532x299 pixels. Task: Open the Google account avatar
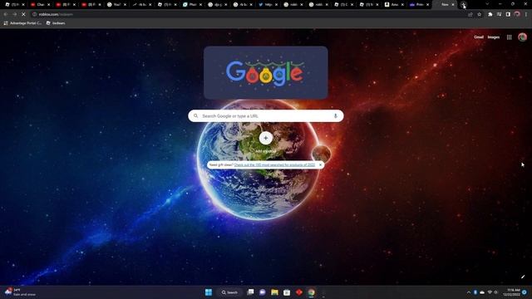[523, 37]
